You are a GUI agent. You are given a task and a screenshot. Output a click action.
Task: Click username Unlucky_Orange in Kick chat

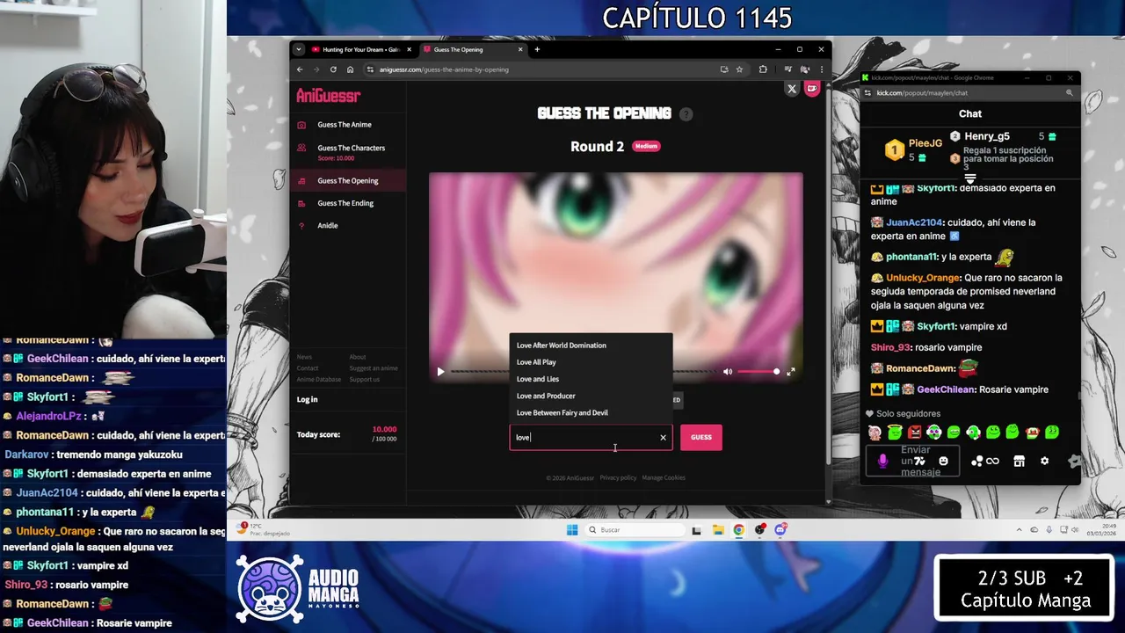coord(923,278)
